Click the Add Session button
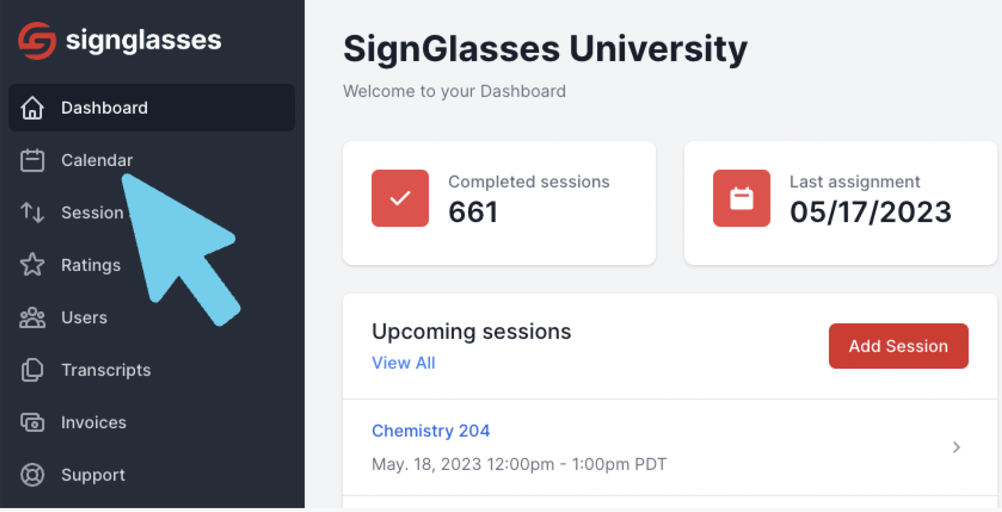Image resolution: width=1002 pixels, height=512 pixels. pos(898,346)
